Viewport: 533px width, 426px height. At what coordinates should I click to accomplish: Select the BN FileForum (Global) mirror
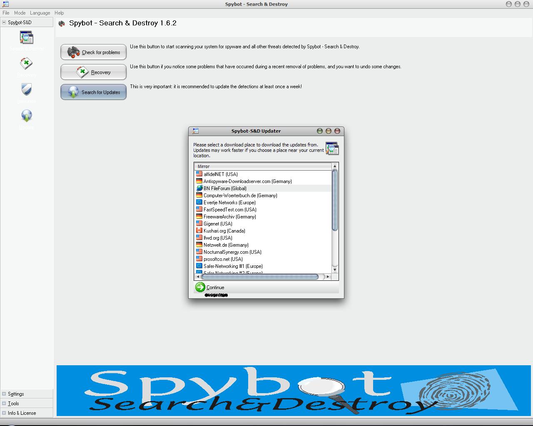click(x=263, y=188)
